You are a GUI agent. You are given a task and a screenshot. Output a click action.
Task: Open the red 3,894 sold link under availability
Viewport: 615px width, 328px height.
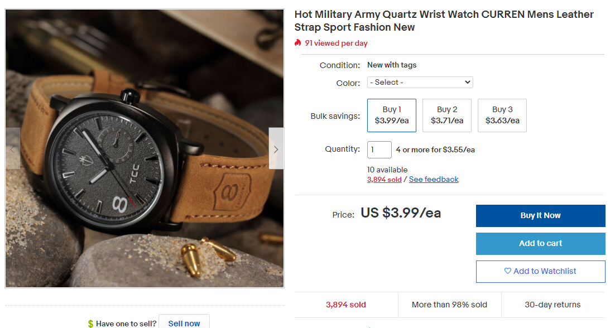[384, 180]
